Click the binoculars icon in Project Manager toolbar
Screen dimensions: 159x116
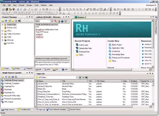click(x=19, y=21)
